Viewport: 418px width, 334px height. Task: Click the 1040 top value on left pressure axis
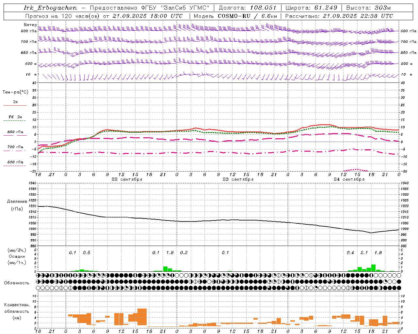tap(32, 183)
